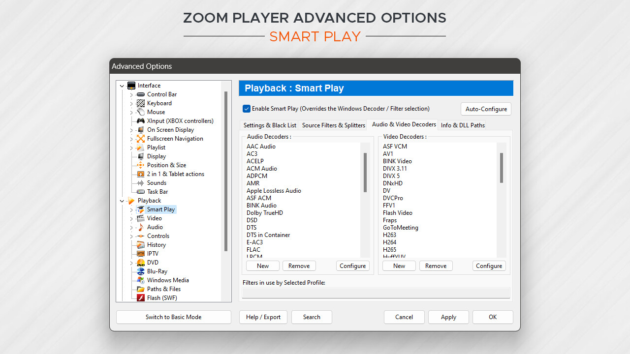This screenshot has width=630, height=354.
Task: Expand the DVD tree item
Action: click(x=131, y=262)
